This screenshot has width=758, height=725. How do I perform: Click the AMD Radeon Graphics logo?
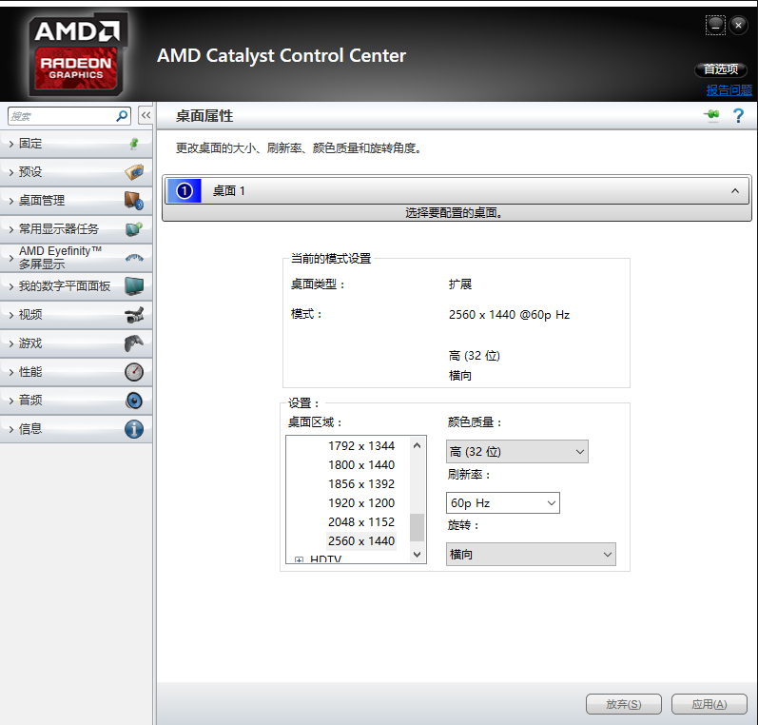click(76, 53)
